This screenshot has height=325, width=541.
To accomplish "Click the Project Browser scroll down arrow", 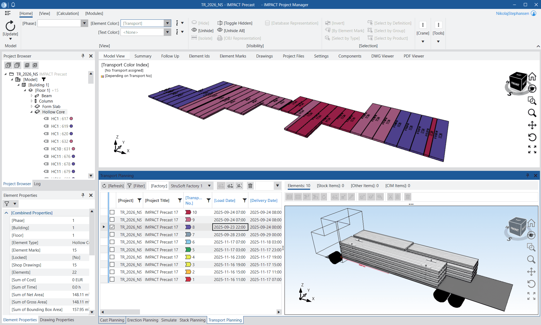I will (x=91, y=175).
